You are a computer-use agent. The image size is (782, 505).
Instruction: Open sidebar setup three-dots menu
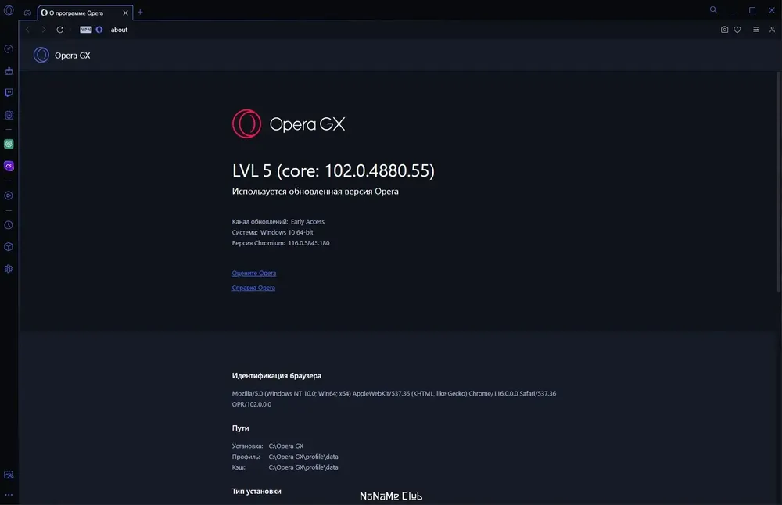(x=9, y=495)
